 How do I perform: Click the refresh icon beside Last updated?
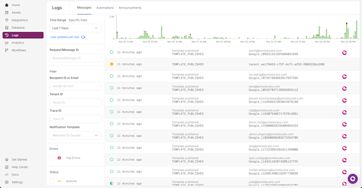(83, 37)
